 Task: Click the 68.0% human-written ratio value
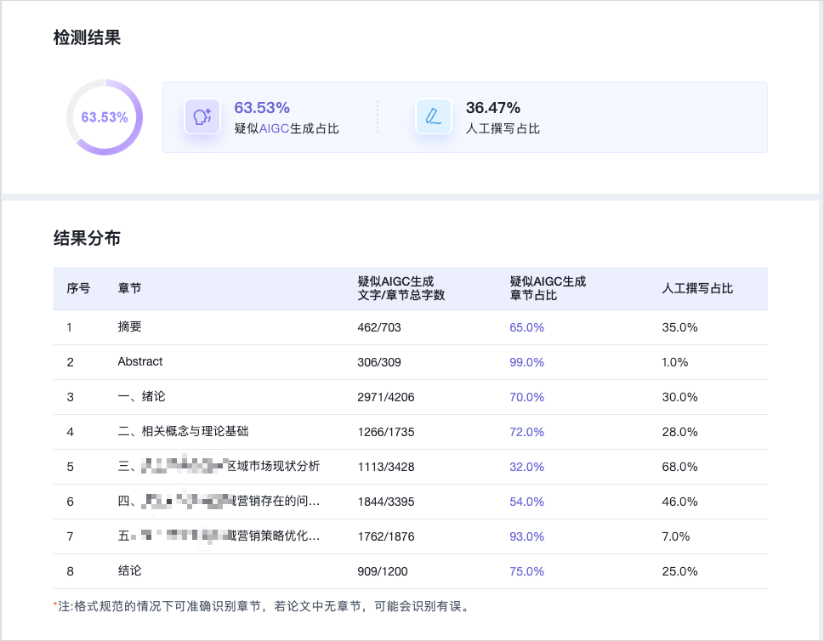[679, 467]
